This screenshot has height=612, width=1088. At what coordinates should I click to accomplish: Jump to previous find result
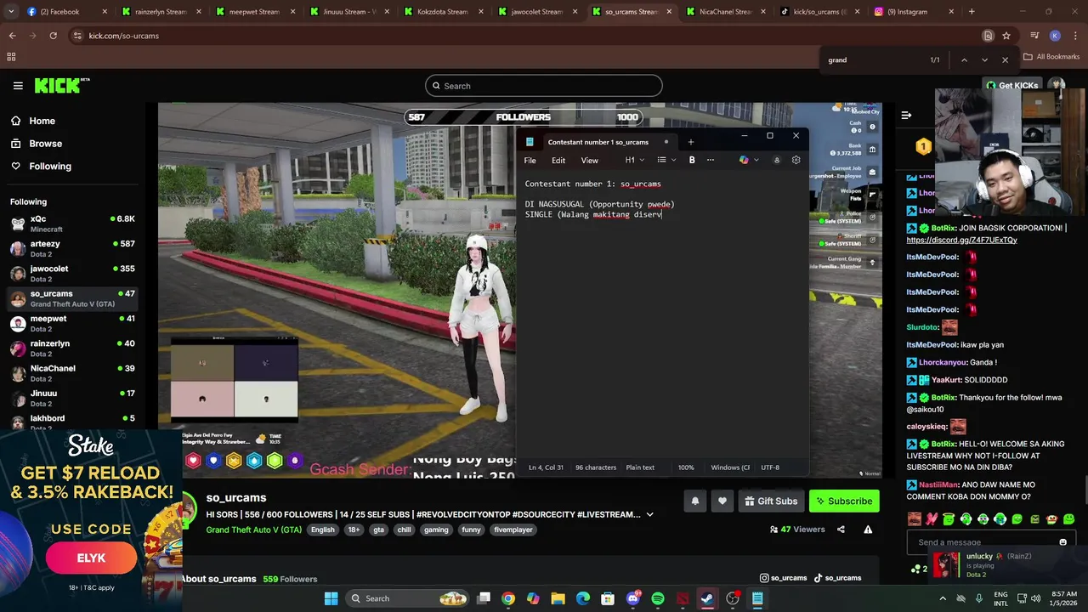(964, 60)
